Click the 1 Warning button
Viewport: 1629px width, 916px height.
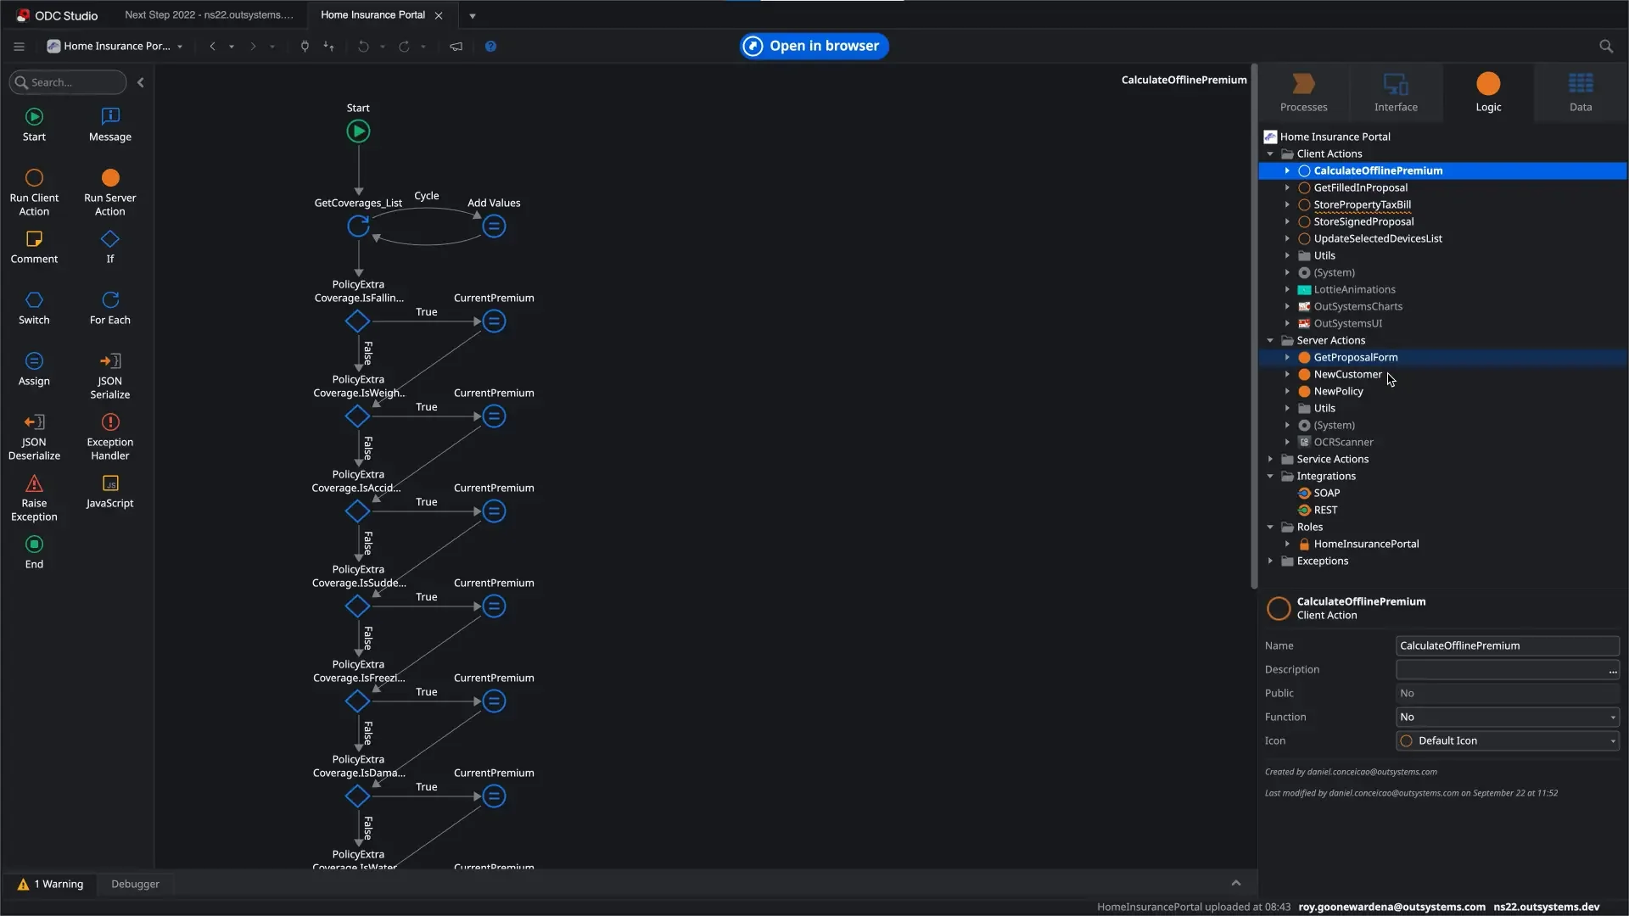(x=51, y=884)
